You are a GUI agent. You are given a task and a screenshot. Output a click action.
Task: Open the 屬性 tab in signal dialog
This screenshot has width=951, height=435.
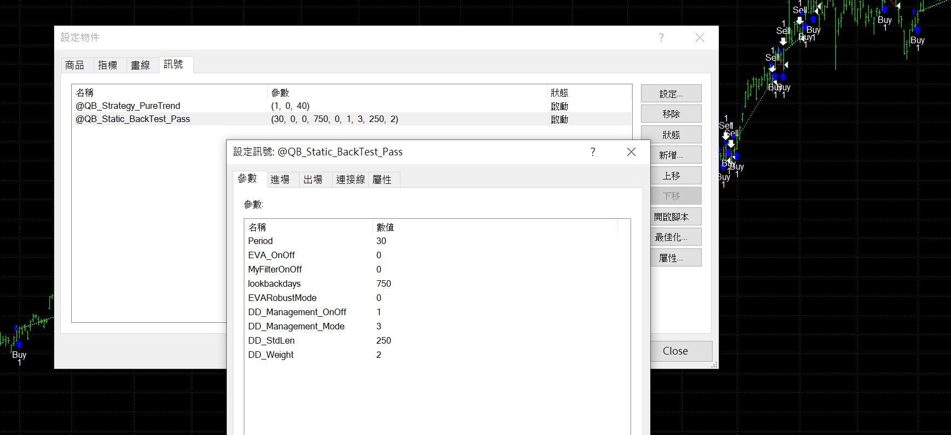coord(382,180)
